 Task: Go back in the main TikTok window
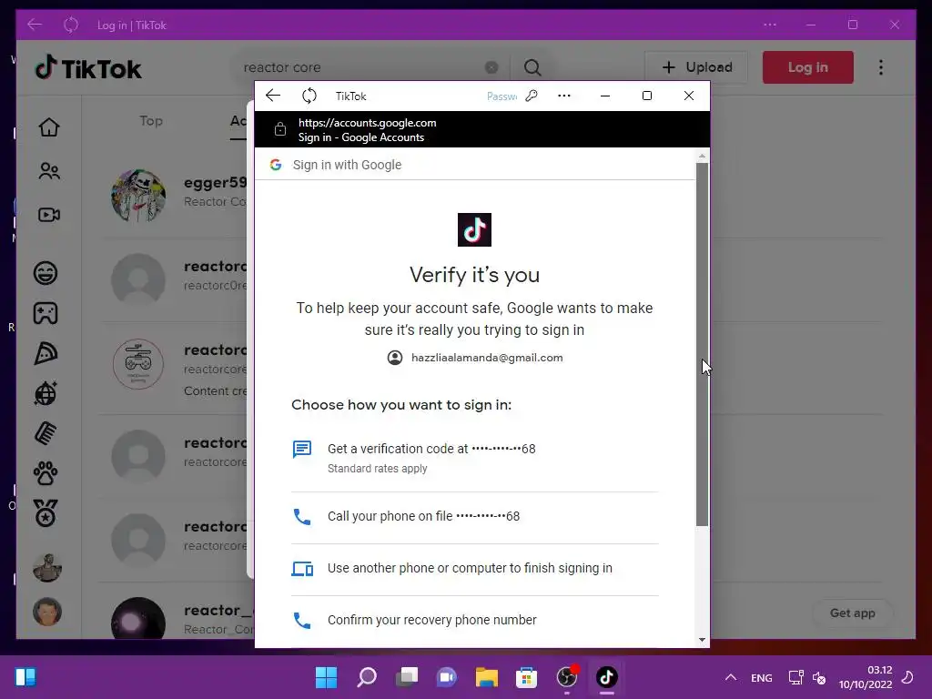point(35,25)
